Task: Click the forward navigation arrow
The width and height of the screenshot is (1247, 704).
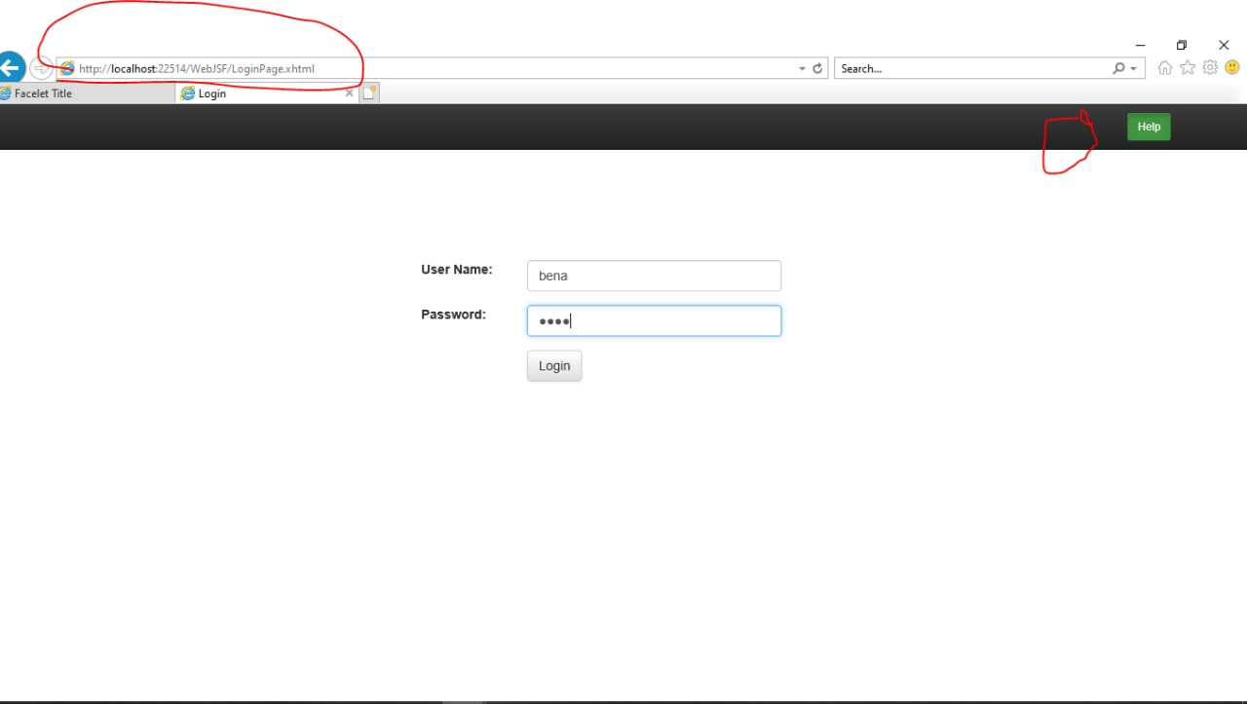Action: point(41,67)
